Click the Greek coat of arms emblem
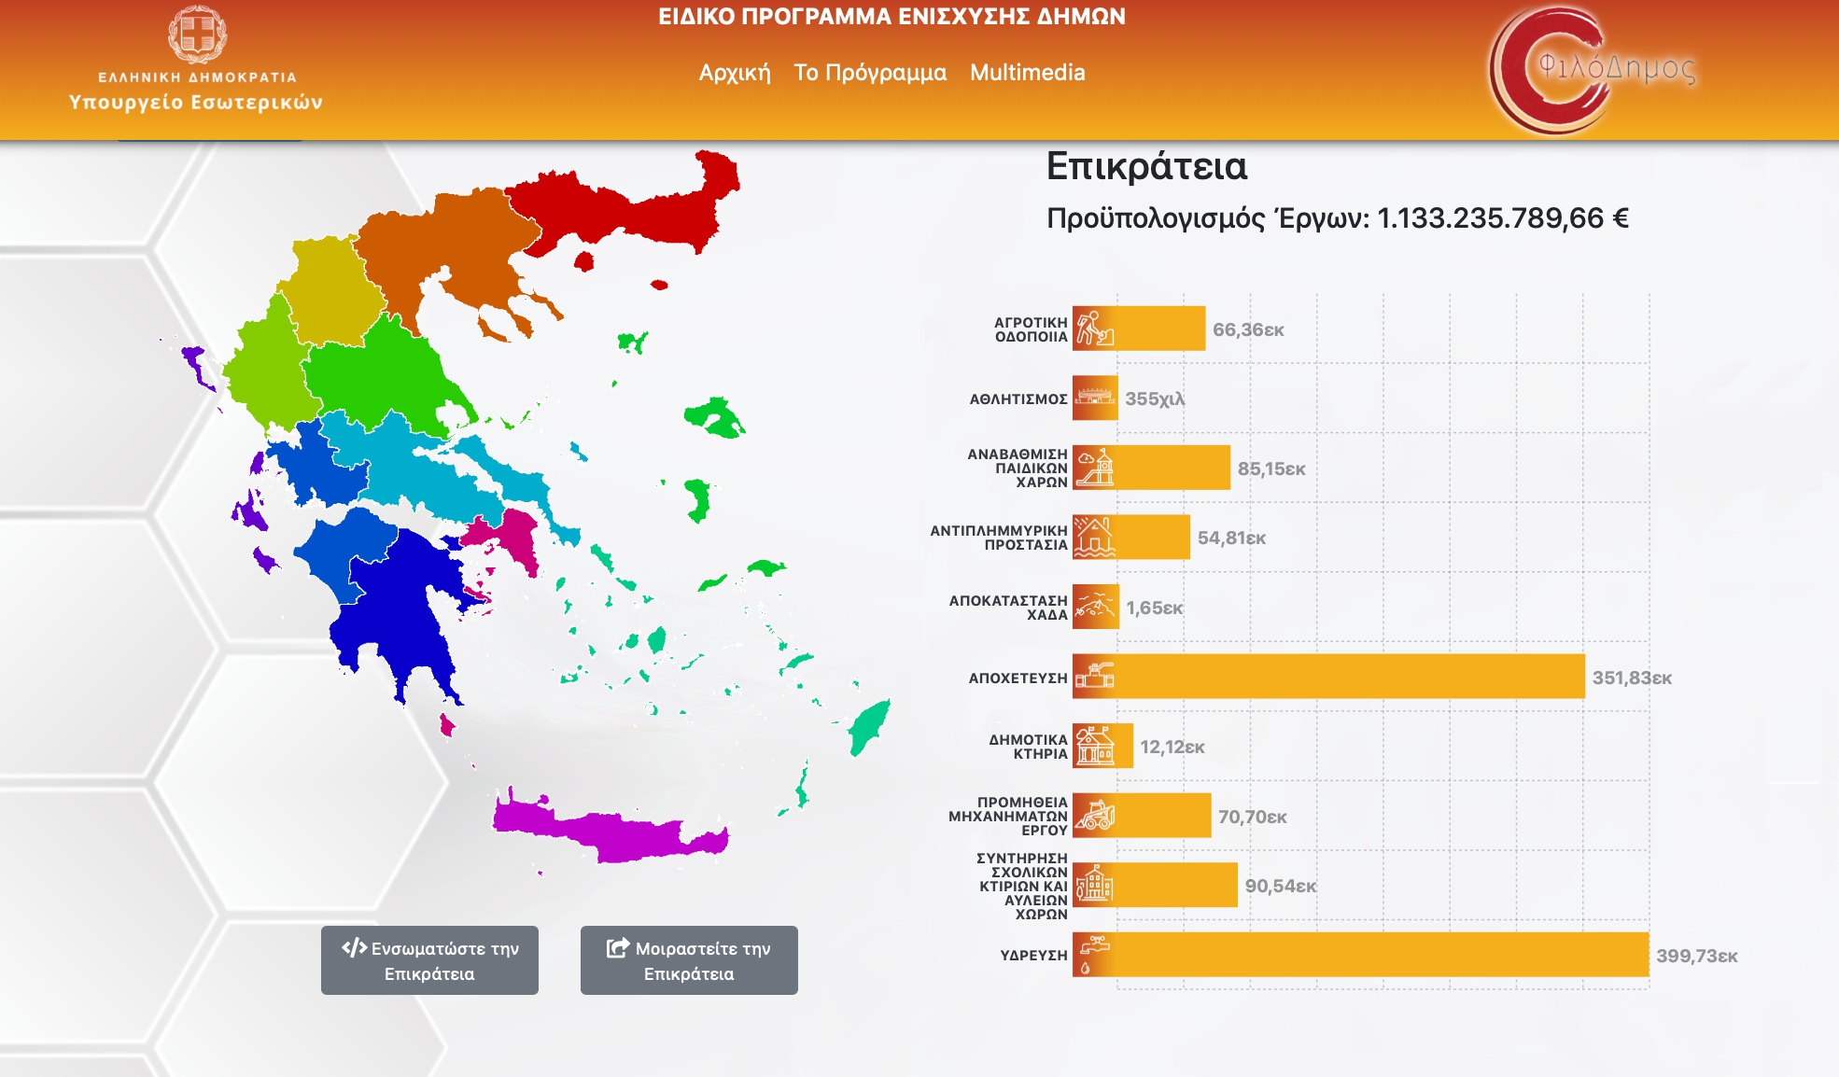The image size is (1839, 1077). [x=197, y=34]
